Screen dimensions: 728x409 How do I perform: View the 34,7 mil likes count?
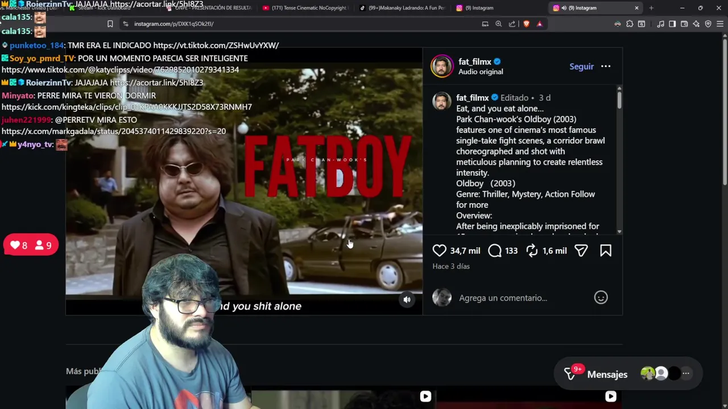click(465, 251)
